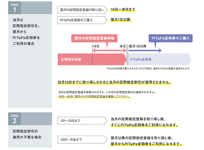Click the highlighted '翌月からPiTaPa定期券をご利用になれます。'
The height and width of the screenshot is (150, 204).
pos(146,144)
